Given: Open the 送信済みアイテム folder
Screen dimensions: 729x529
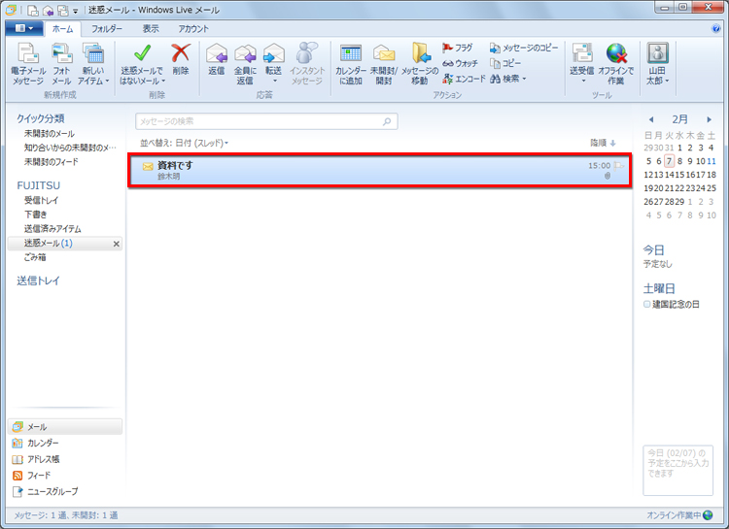Looking at the screenshot, I should (x=52, y=229).
